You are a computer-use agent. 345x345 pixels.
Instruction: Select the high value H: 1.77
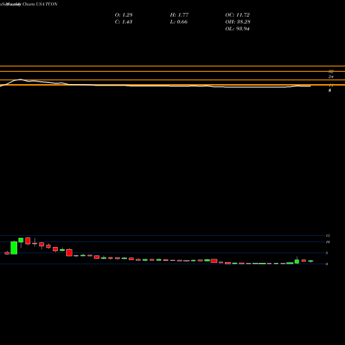(x=179, y=15)
